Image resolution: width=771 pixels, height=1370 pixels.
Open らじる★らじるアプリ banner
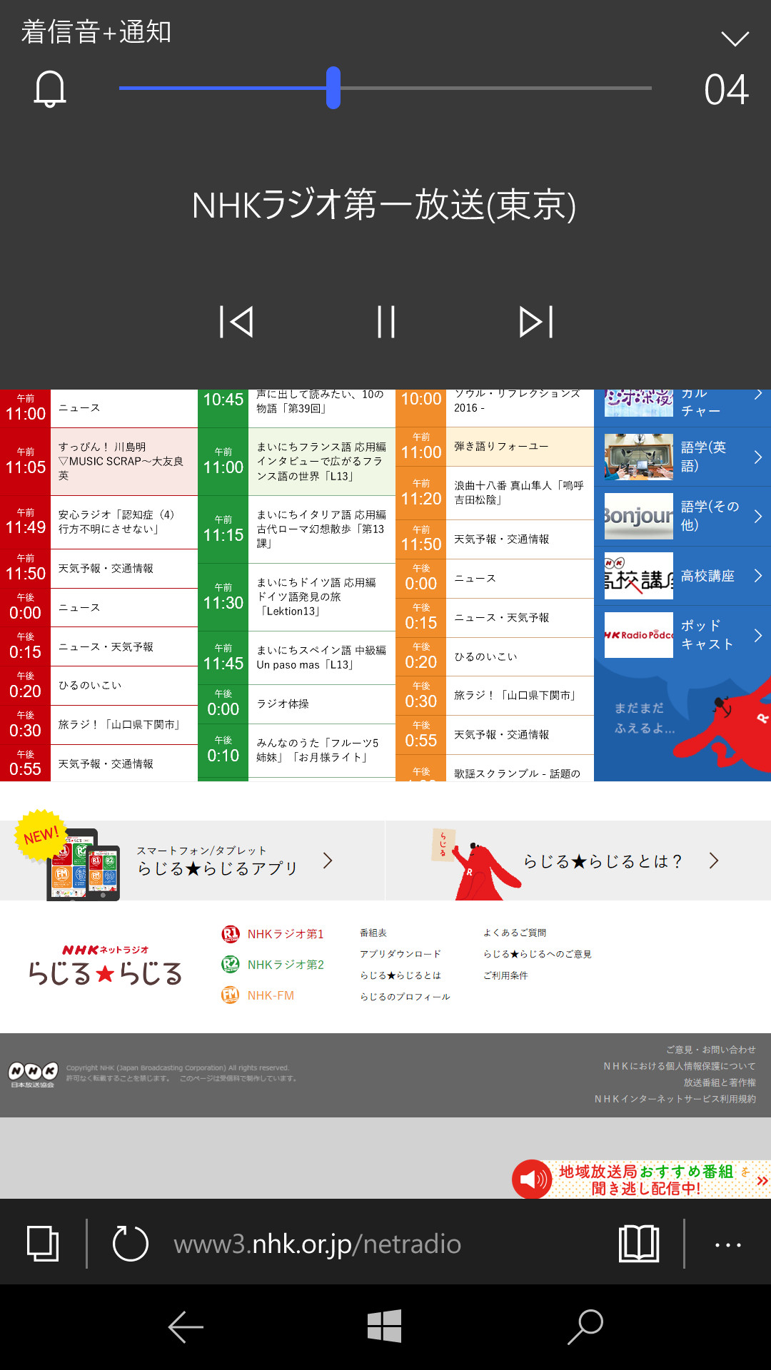[x=193, y=861]
